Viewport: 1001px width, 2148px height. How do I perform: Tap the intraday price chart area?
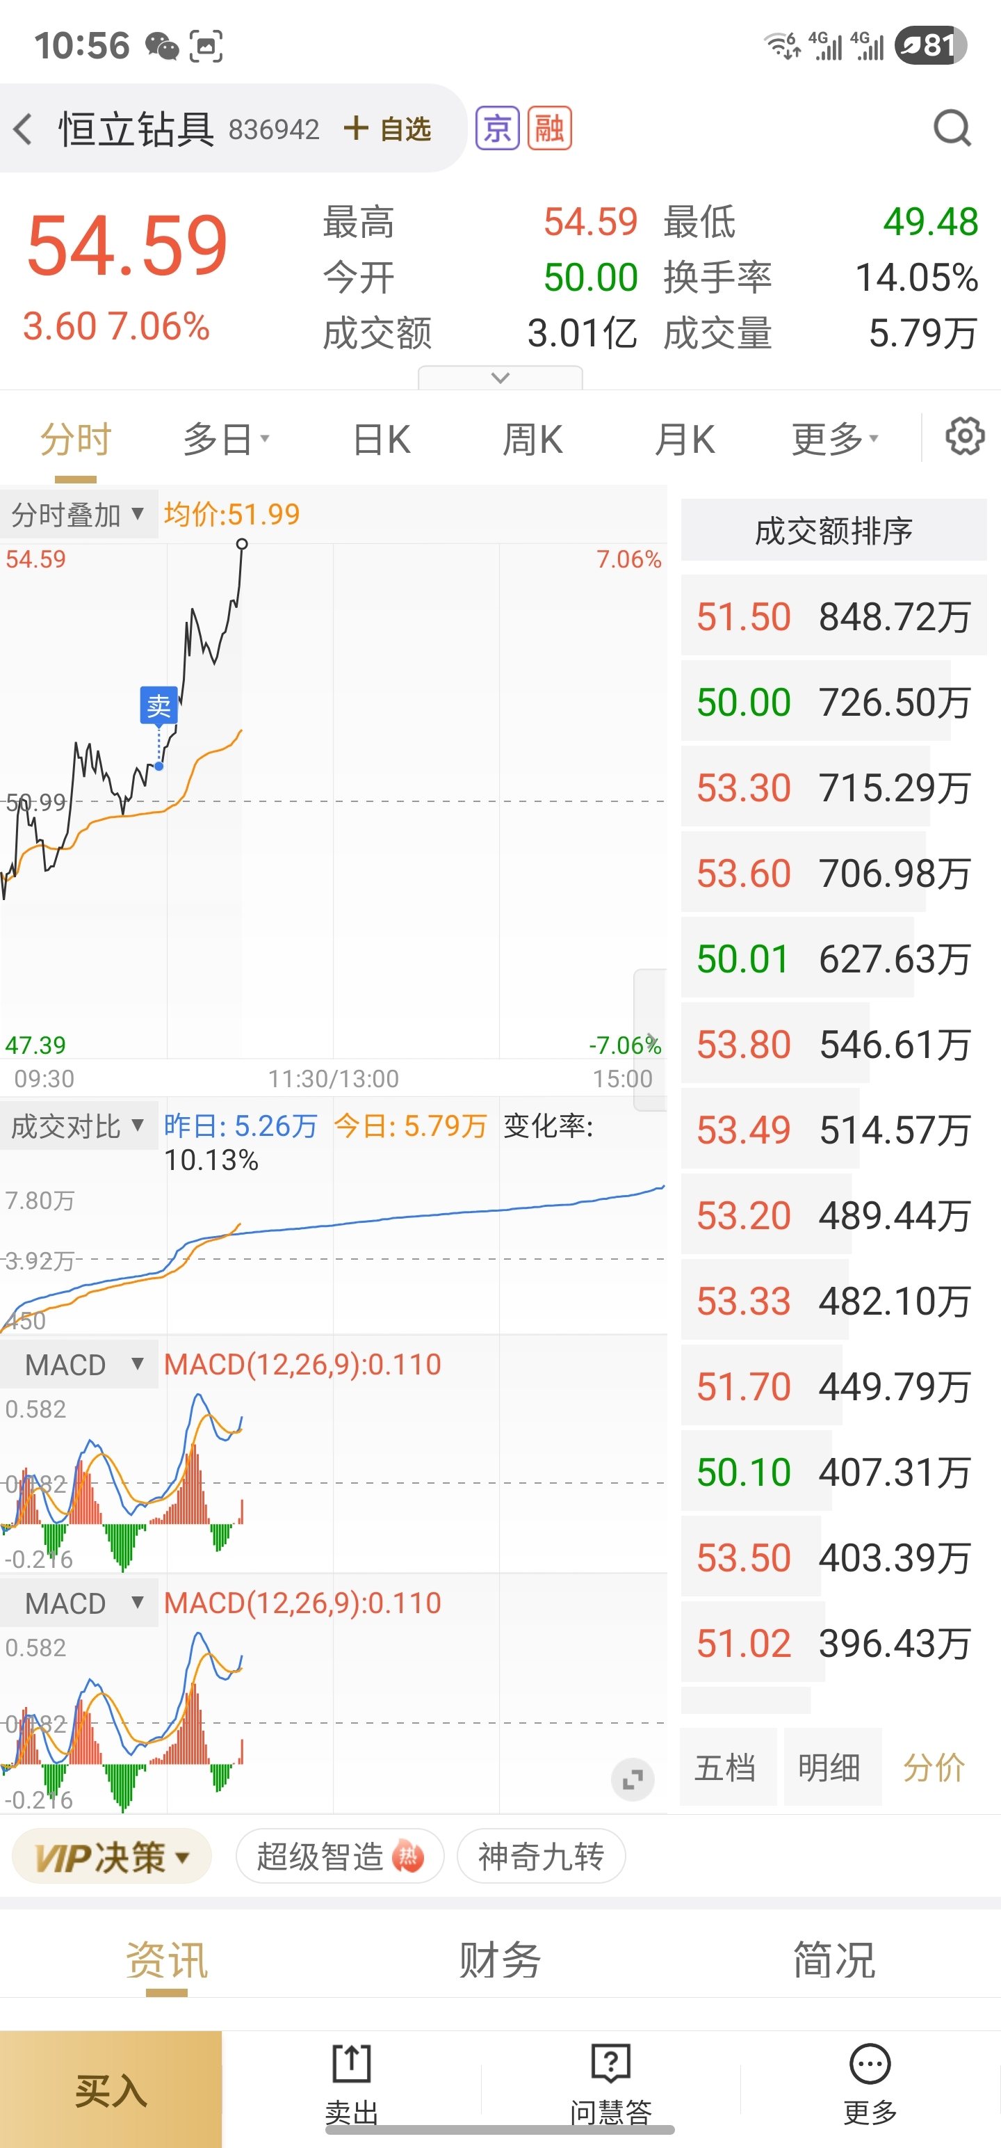(x=334, y=801)
